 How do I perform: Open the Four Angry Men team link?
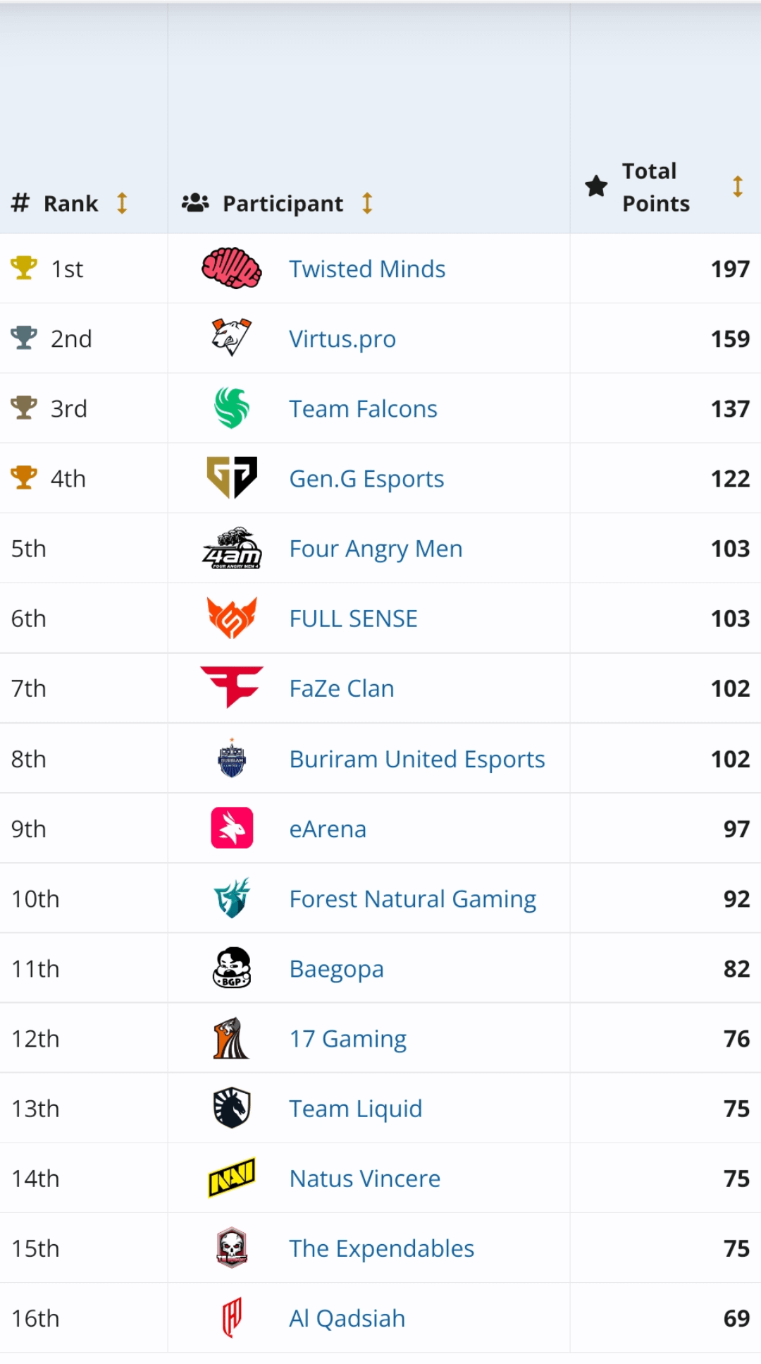point(376,549)
